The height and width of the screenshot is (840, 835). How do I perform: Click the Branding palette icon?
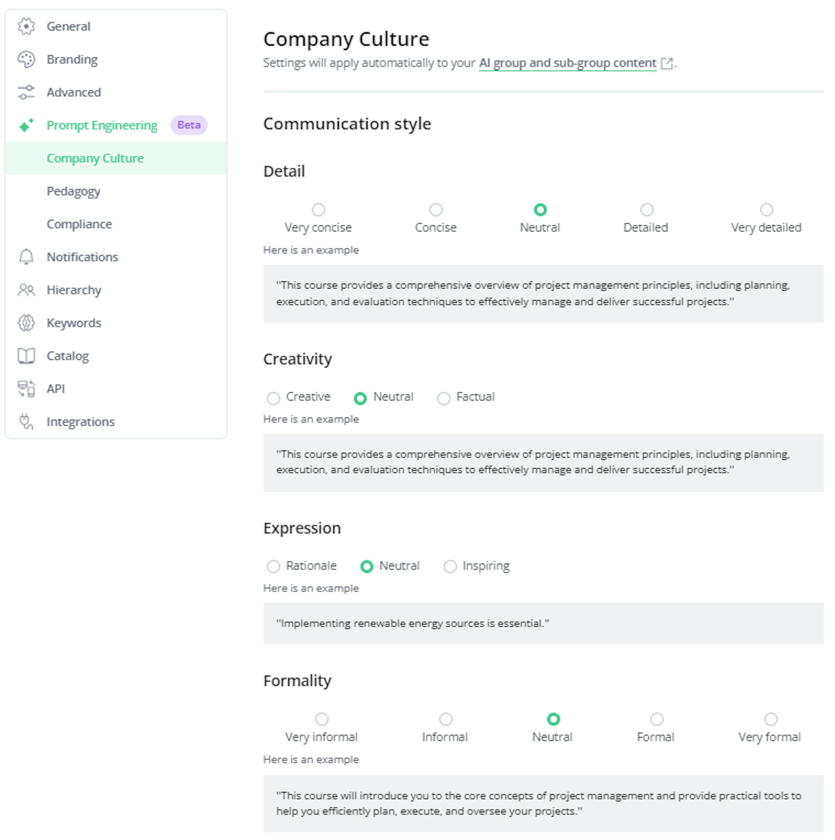26,60
